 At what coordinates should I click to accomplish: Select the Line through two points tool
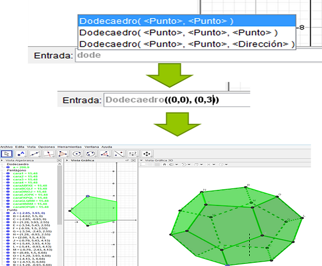tap(35, 154)
